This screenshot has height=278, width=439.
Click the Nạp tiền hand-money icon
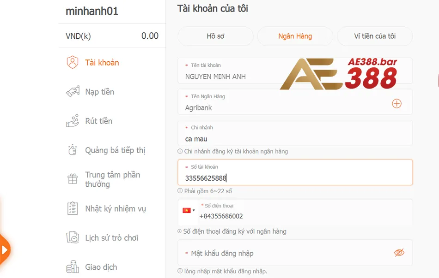[x=73, y=91]
